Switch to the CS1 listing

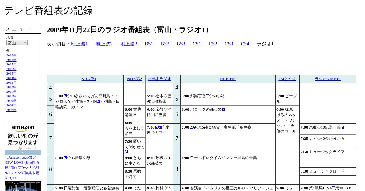coord(197,44)
